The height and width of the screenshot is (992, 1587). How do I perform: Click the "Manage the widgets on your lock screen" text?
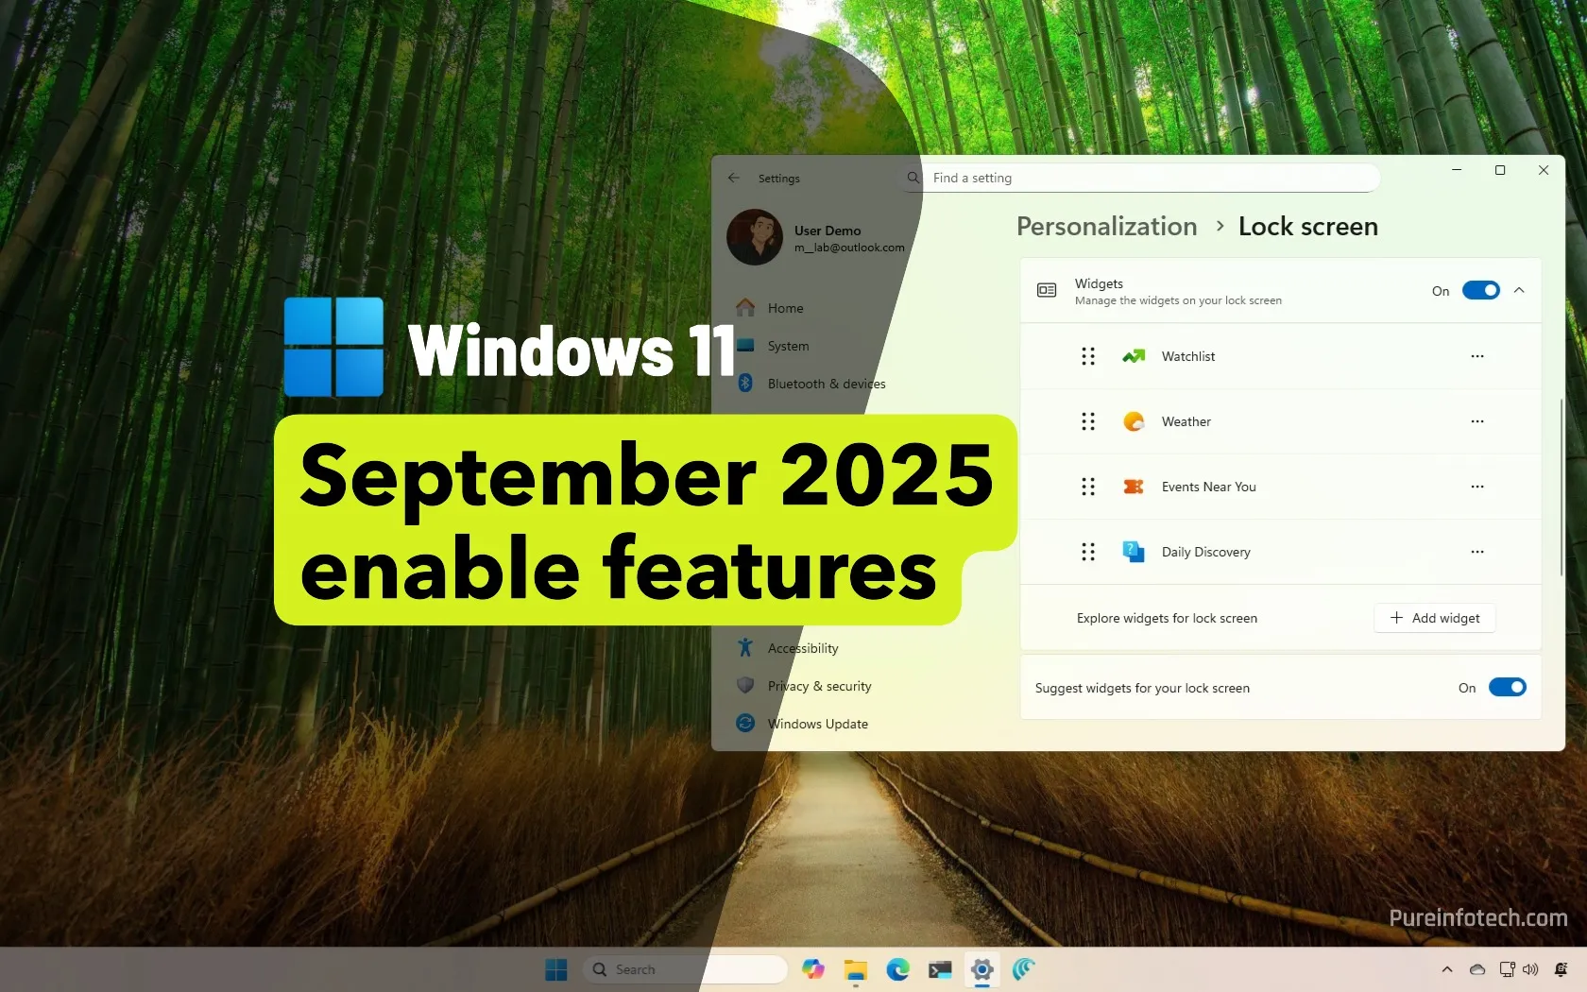1178,300
